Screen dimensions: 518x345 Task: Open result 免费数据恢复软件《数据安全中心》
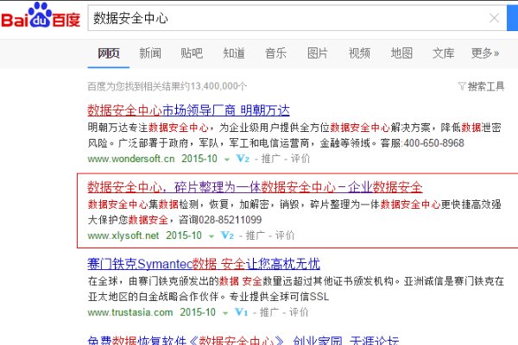coord(243,340)
